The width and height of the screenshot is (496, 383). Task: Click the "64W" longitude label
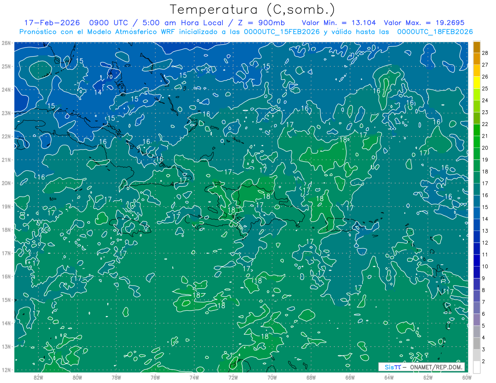389,377
